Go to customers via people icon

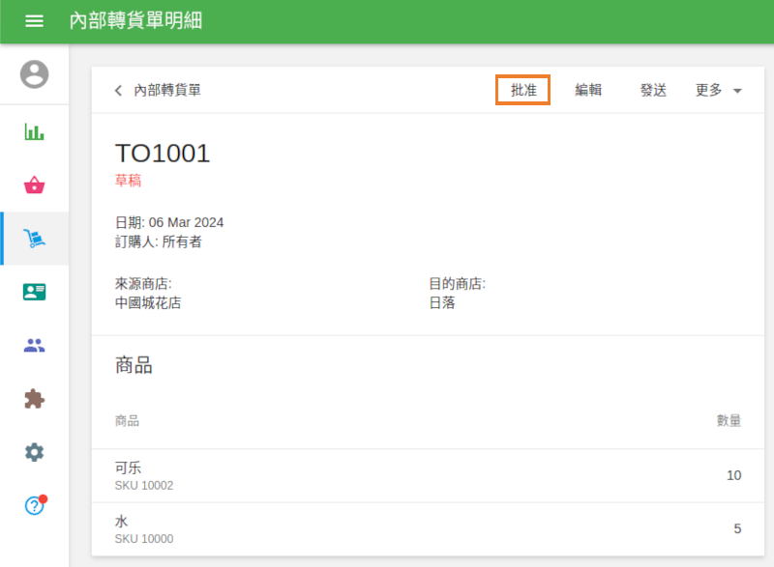click(x=34, y=345)
